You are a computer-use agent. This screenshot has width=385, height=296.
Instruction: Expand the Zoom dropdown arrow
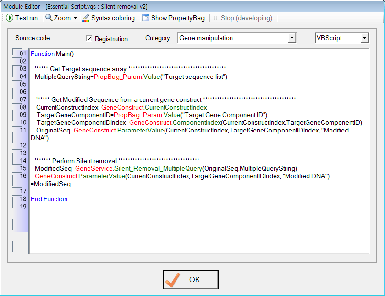tap(75, 18)
